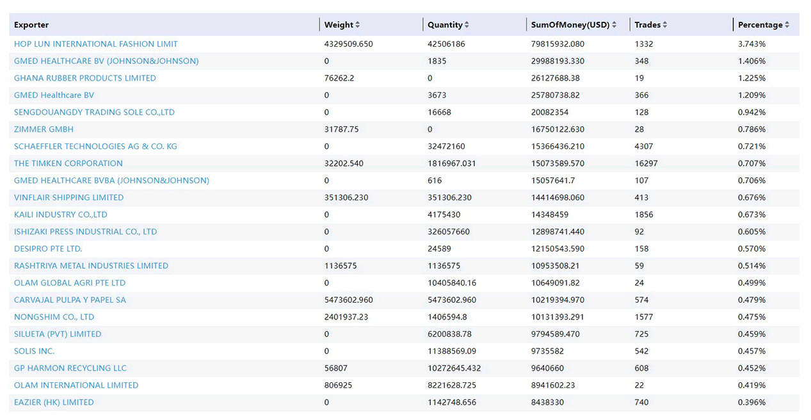Image resolution: width=811 pixels, height=420 pixels.
Task: Click sort arrows next to Percentage
Action: click(787, 25)
